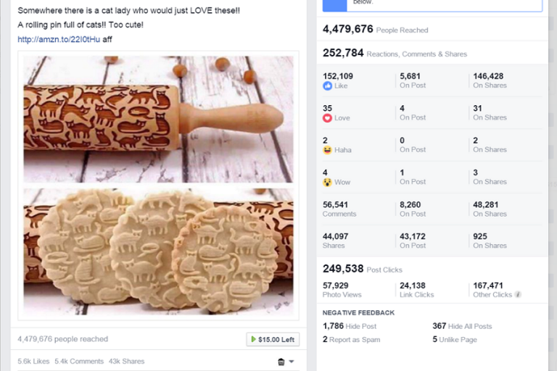This screenshot has height=371, width=557.
Task: Expand the dropdown arrow beside the trash icon
Action: click(292, 362)
